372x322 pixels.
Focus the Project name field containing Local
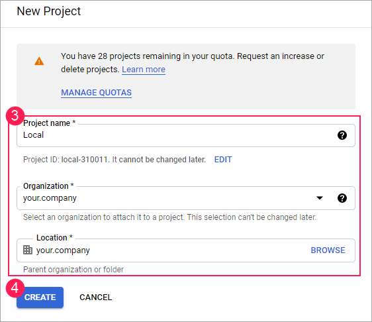pyautogui.click(x=186, y=135)
